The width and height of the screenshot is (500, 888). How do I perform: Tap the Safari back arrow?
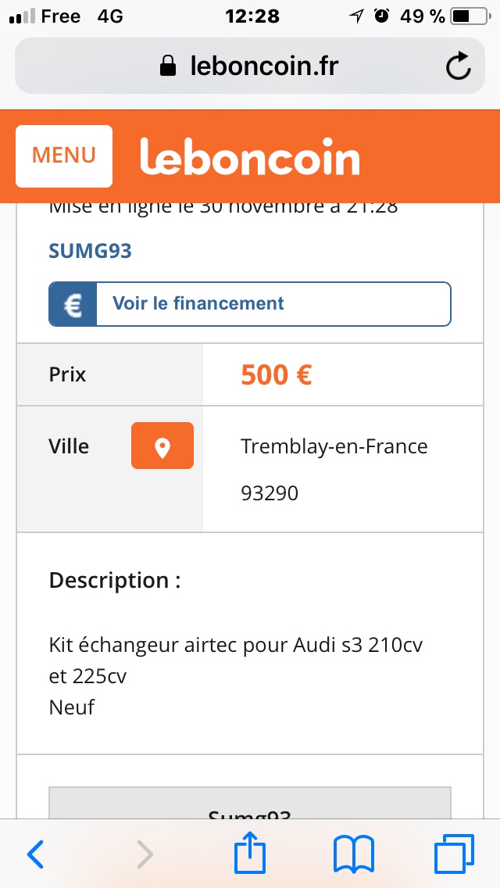point(36,854)
